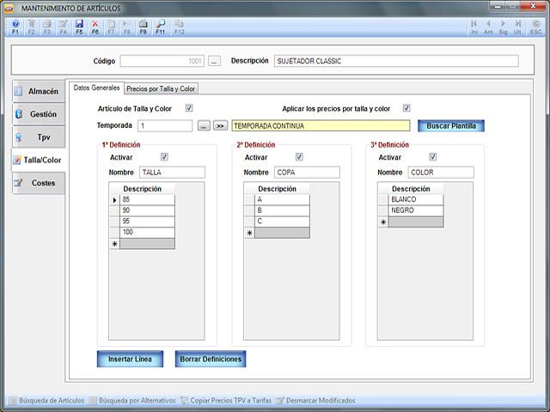Click Nombre field containing COLOR

coord(441,173)
